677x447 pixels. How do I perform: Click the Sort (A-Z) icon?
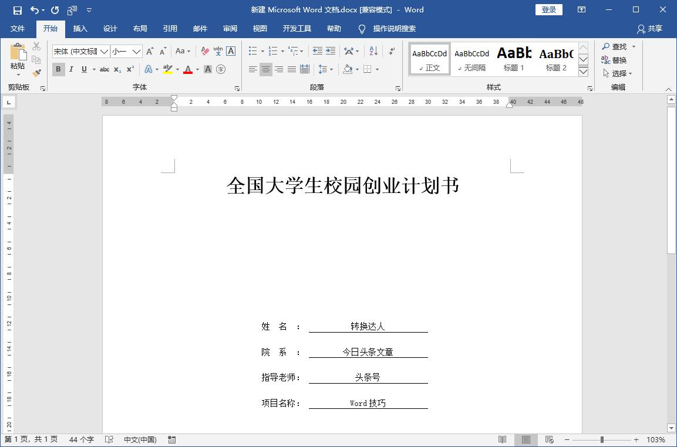tap(373, 51)
